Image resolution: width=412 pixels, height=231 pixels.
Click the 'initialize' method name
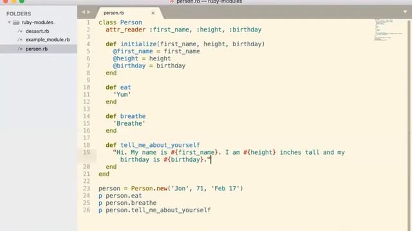138,44
